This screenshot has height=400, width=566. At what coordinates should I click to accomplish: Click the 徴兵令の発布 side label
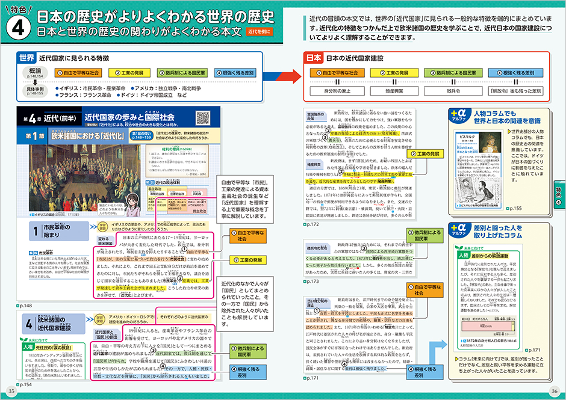coord(317,248)
